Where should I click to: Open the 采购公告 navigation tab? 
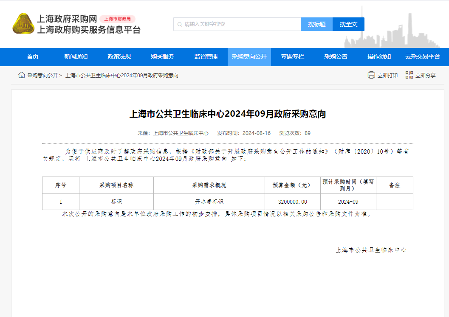click(x=336, y=56)
